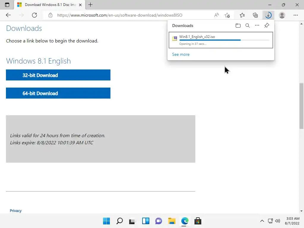Toggle the Downloads toolbar button
Screen dimensions: 304x228
click(268, 15)
